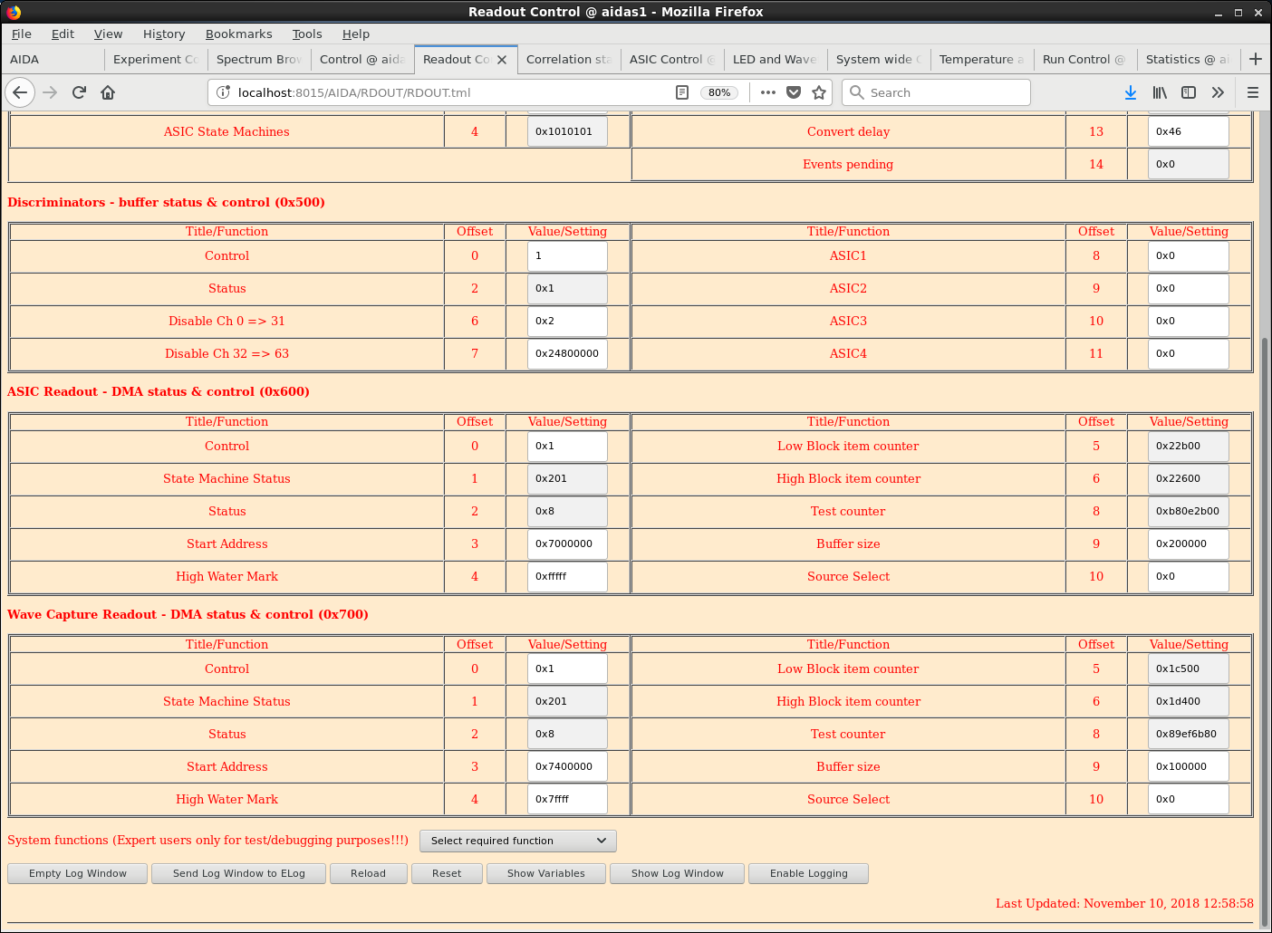The width and height of the screenshot is (1272, 933).
Task: Open the Firefox hamburger menu
Action: (1253, 92)
